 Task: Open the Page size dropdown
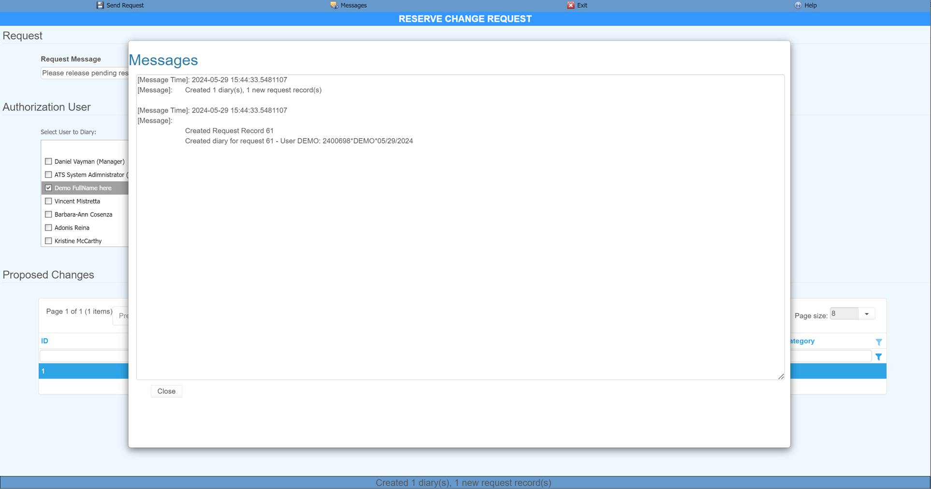pos(867,314)
